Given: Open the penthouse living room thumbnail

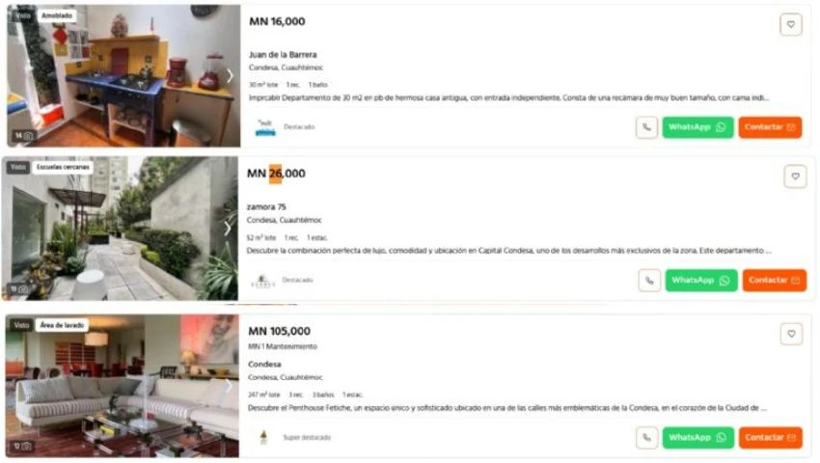Looking at the screenshot, I should coord(123,386).
